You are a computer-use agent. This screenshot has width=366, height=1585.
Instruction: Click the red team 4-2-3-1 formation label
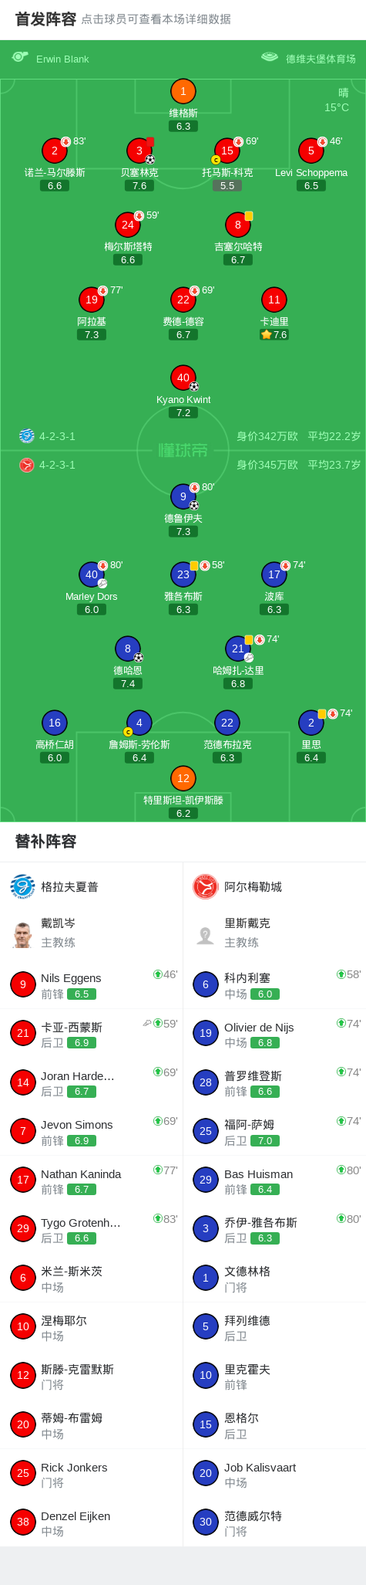(x=57, y=465)
